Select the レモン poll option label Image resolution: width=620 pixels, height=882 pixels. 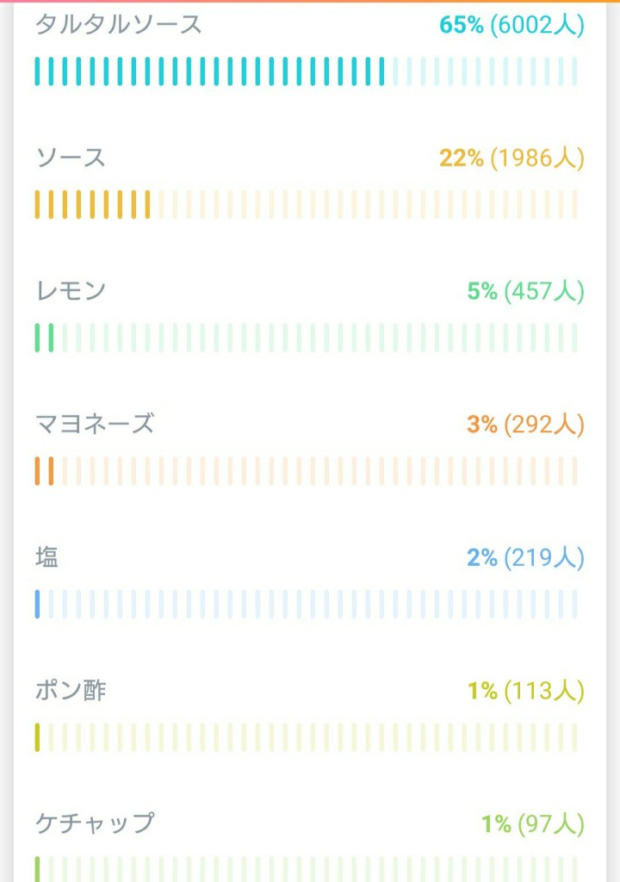pyautogui.click(x=71, y=291)
